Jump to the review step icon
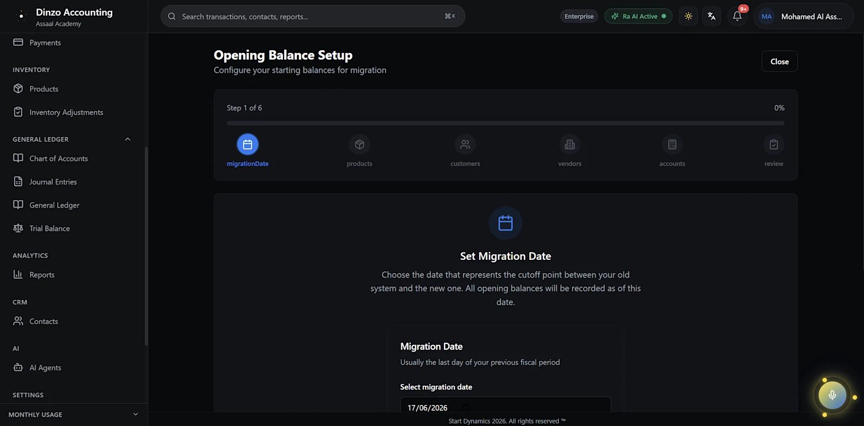864x426 pixels. point(774,145)
